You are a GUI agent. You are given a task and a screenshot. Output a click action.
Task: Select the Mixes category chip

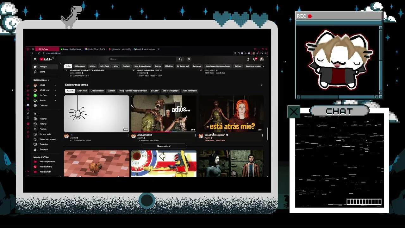(116, 66)
